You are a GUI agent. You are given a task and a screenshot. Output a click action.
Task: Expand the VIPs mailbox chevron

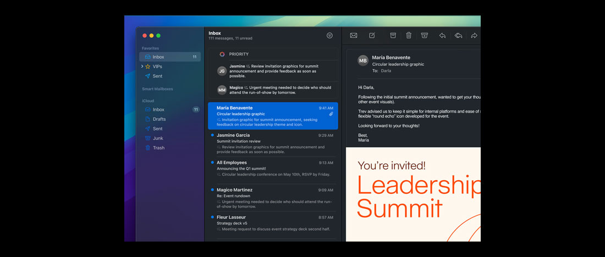(x=142, y=66)
